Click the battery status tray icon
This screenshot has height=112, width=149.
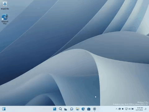tap(133, 109)
